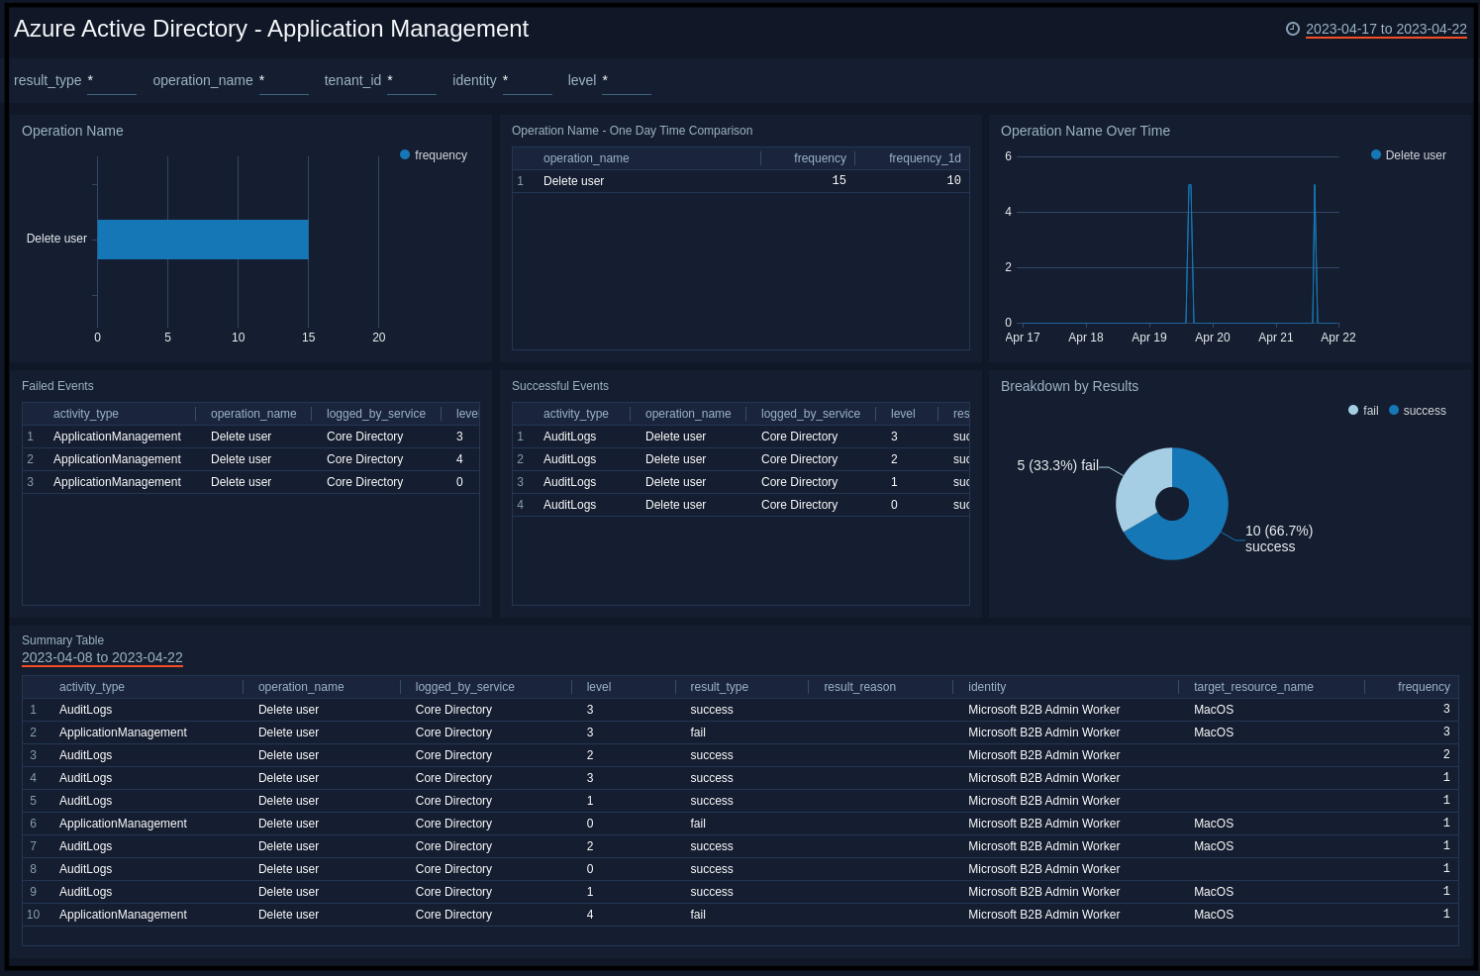Image resolution: width=1480 pixels, height=976 pixels.
Task: Select Summary Table row 10 fail cell
Action: pos(698,915)
